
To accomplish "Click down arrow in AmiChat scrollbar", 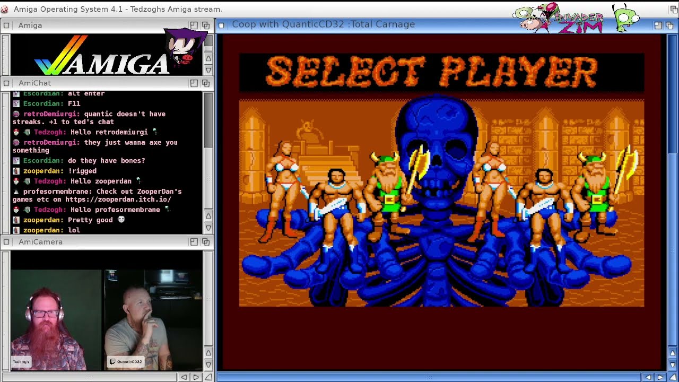I will click(208, 228).
